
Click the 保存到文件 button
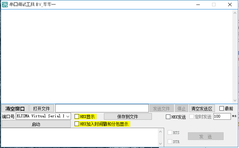pos(128,117)
